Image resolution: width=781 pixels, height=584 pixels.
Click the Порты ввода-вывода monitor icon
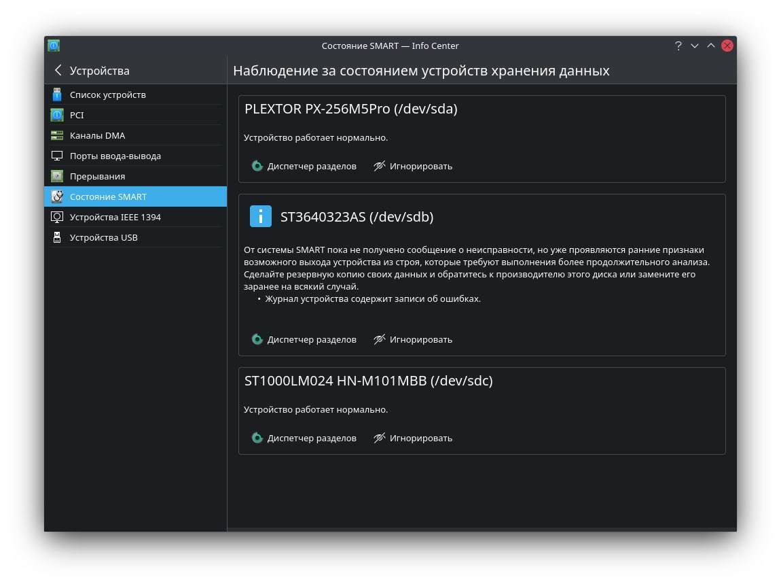tap(57, 156)
